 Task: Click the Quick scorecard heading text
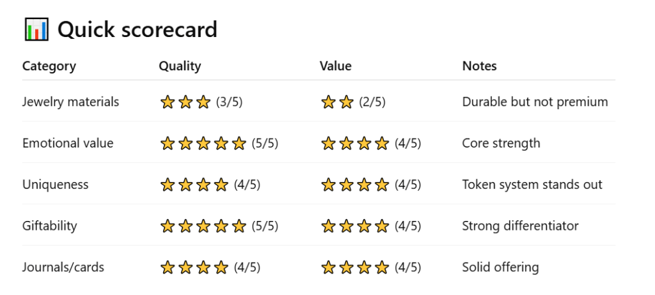[138, 29]
